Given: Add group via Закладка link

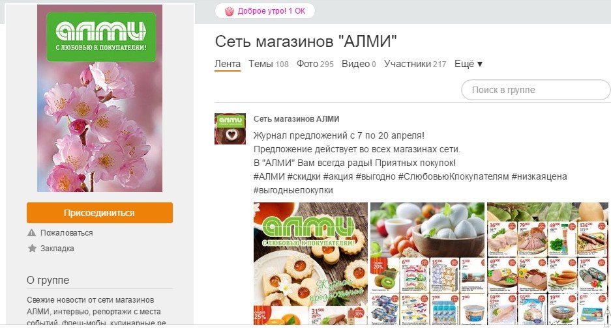Looking at the screenshot, I should coord(57,248).
